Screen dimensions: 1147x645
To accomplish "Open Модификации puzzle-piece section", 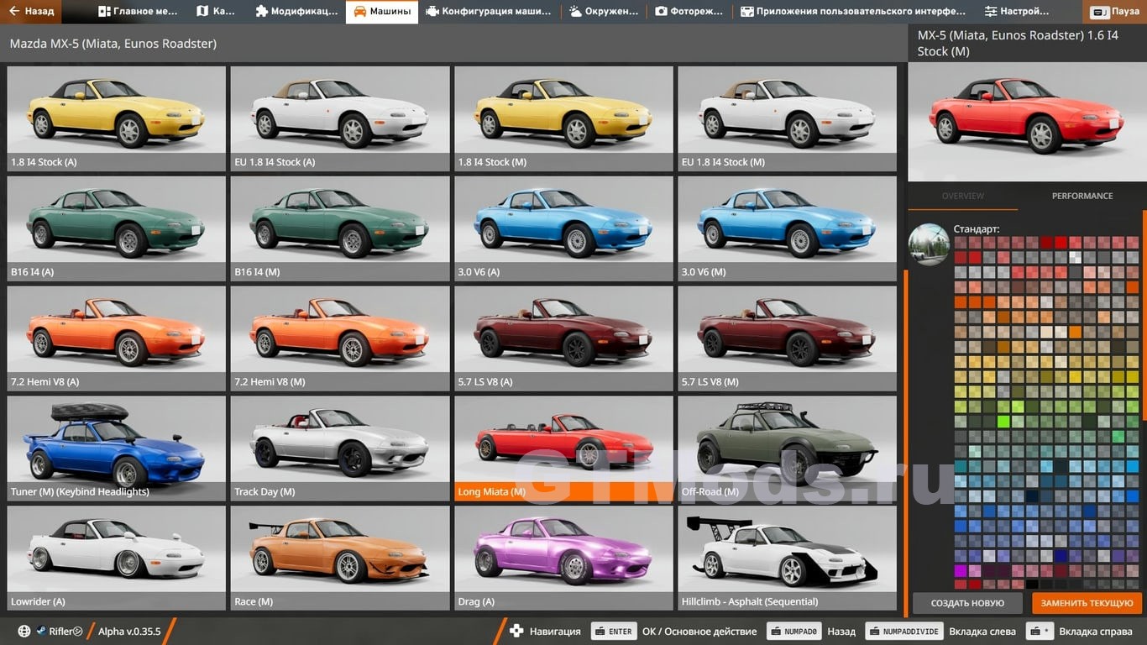I will click(296, 12).
